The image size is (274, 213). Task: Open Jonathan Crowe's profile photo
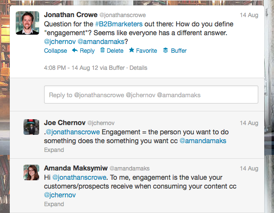coord(27,23)
